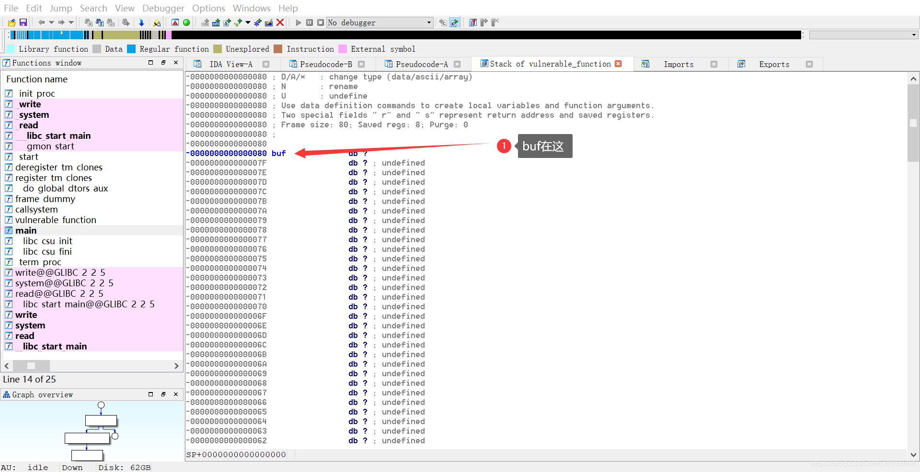Image resolution: width=920 pixels, height=472 pixels.
Task: Close the Functions window panel
Action: (x=176, y=63)
